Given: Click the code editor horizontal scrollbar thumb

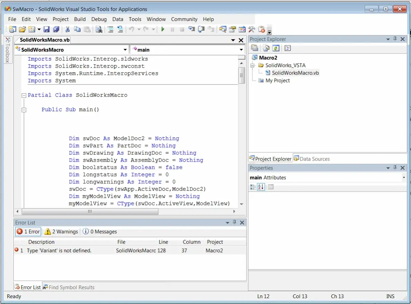Looking at the screenshot, I should [x=90, y=211].
